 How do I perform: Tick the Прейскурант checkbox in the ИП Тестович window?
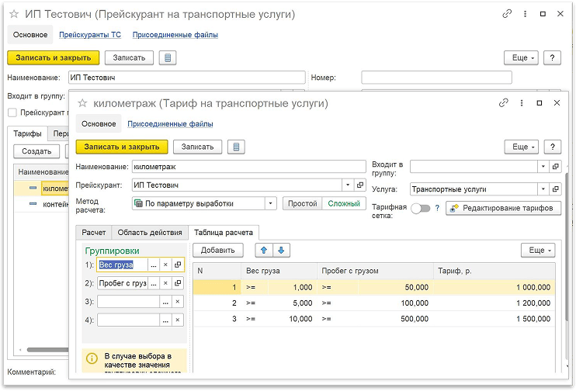(12, 112)
